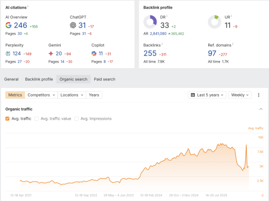Open the Backlinks count 255
The width and height of the screenshot is (269, 201).
point(150,53)
